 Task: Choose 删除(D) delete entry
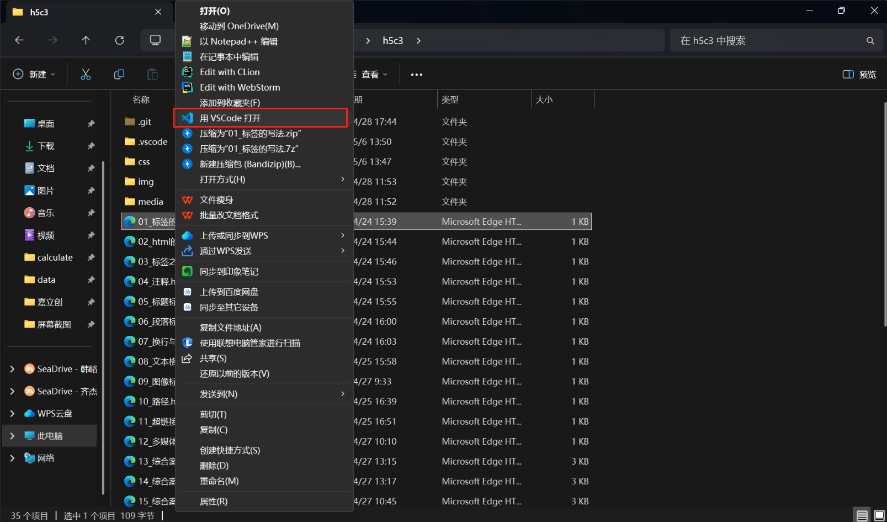264,466
